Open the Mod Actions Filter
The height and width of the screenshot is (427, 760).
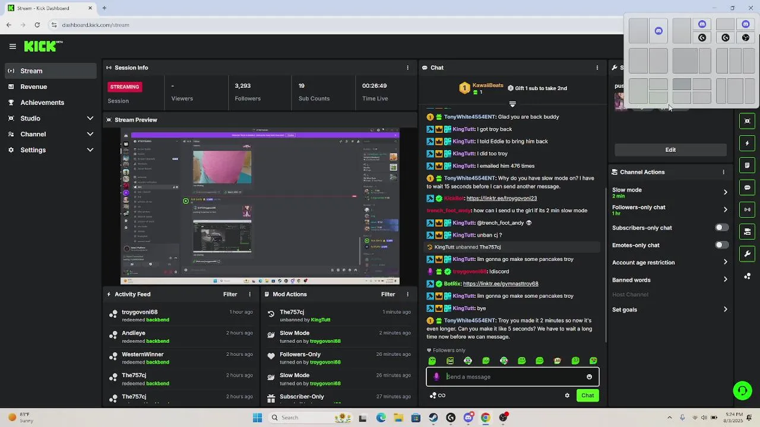388,294
